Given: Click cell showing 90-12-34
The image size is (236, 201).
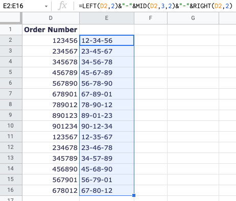Looking at the screenshot, I should click(107, 126).
